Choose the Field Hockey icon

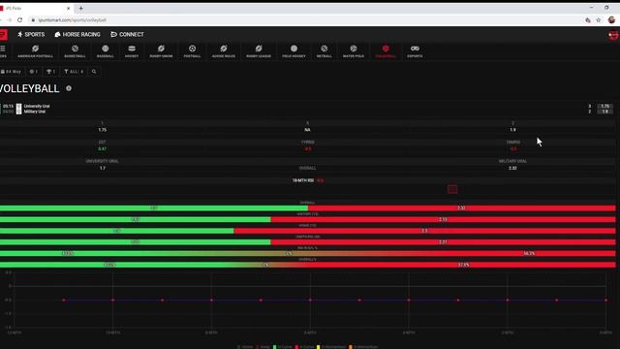pos(294,48)
